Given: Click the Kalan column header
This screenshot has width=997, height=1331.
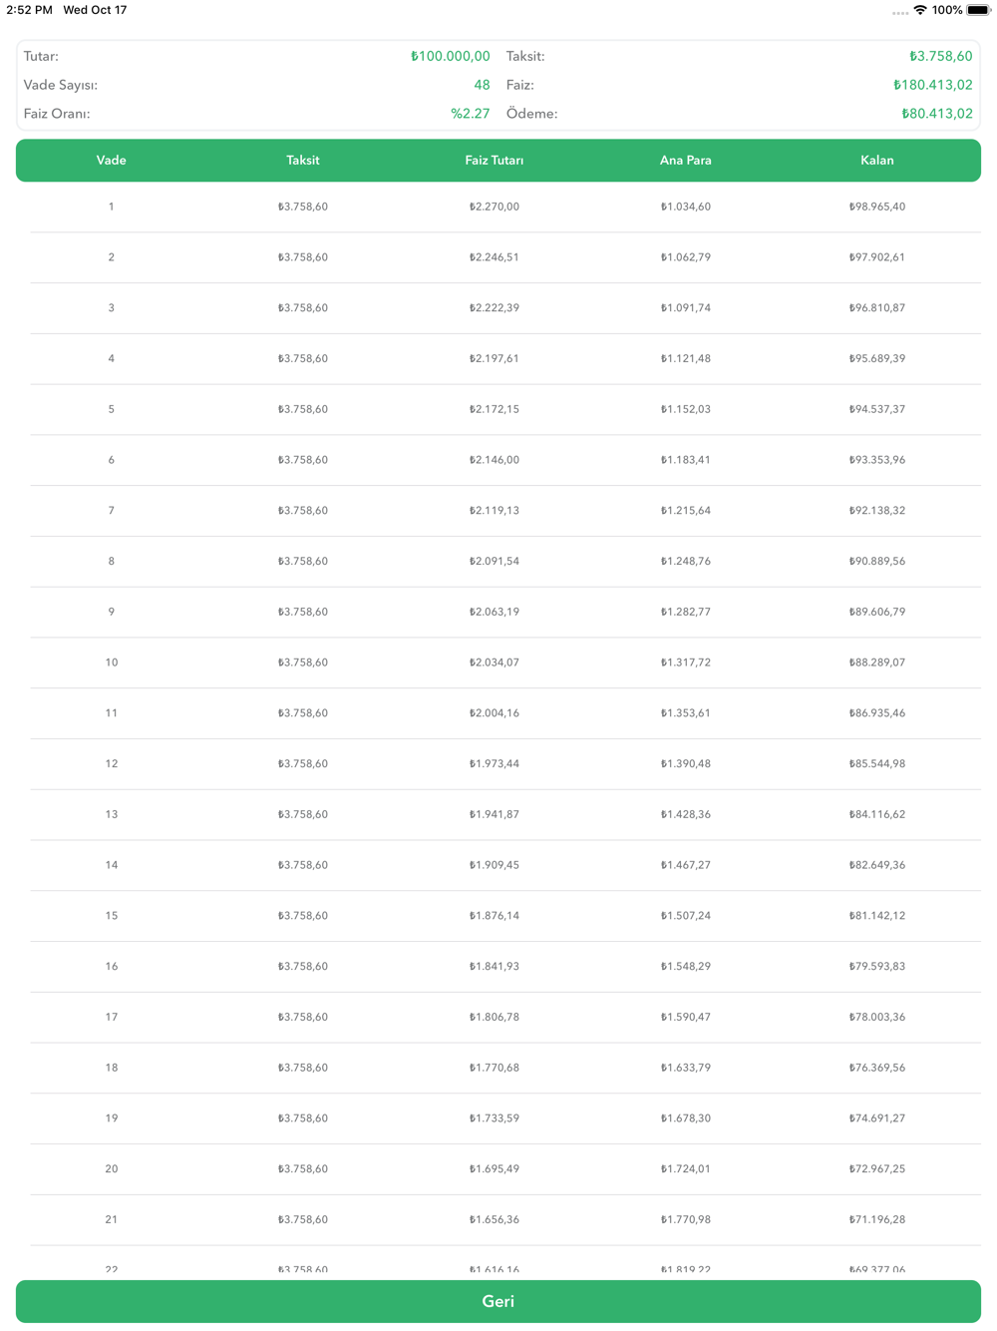Looking at the screenshot, I should click(x=877, y=160).
